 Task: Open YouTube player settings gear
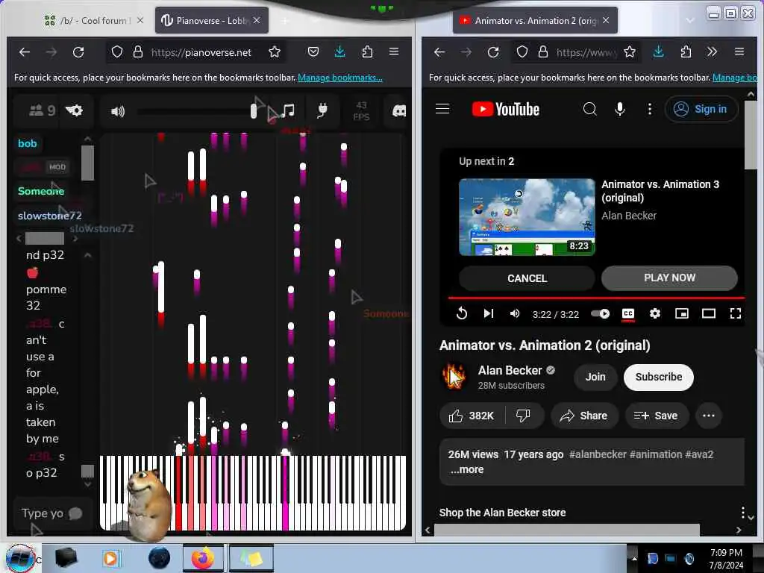coord(655,313)
